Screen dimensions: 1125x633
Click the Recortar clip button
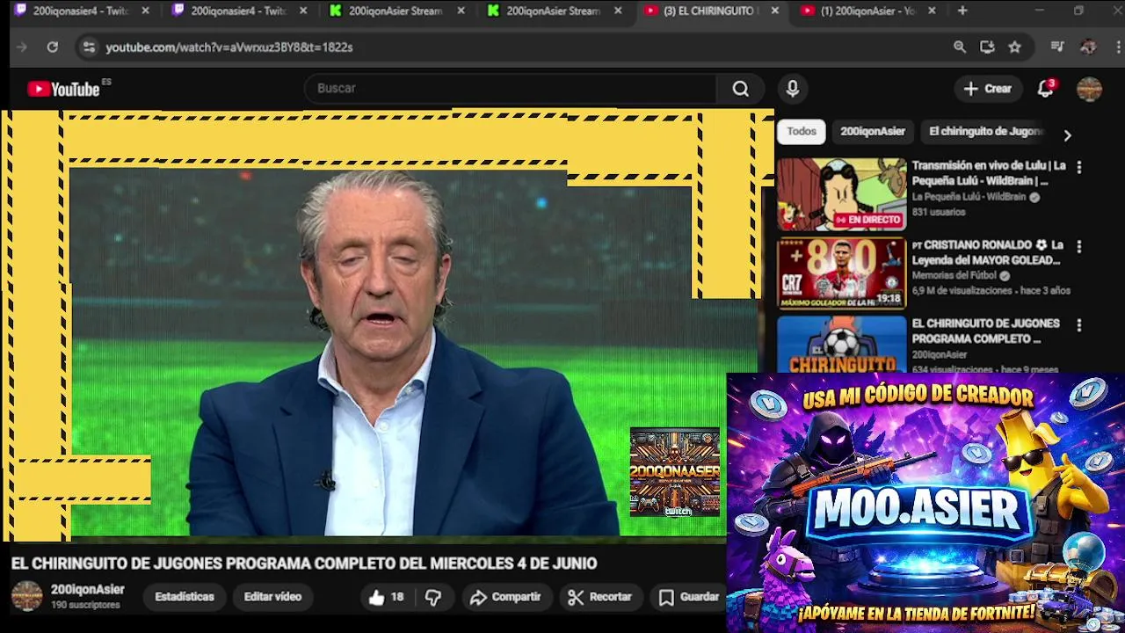click(599, 597)
